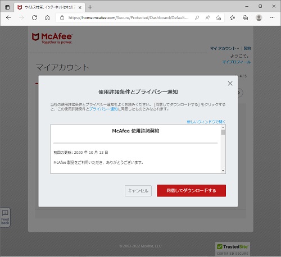Click the McAfee 使用許諾契約 heading text
281x257 pixels.
pos(135,131)
